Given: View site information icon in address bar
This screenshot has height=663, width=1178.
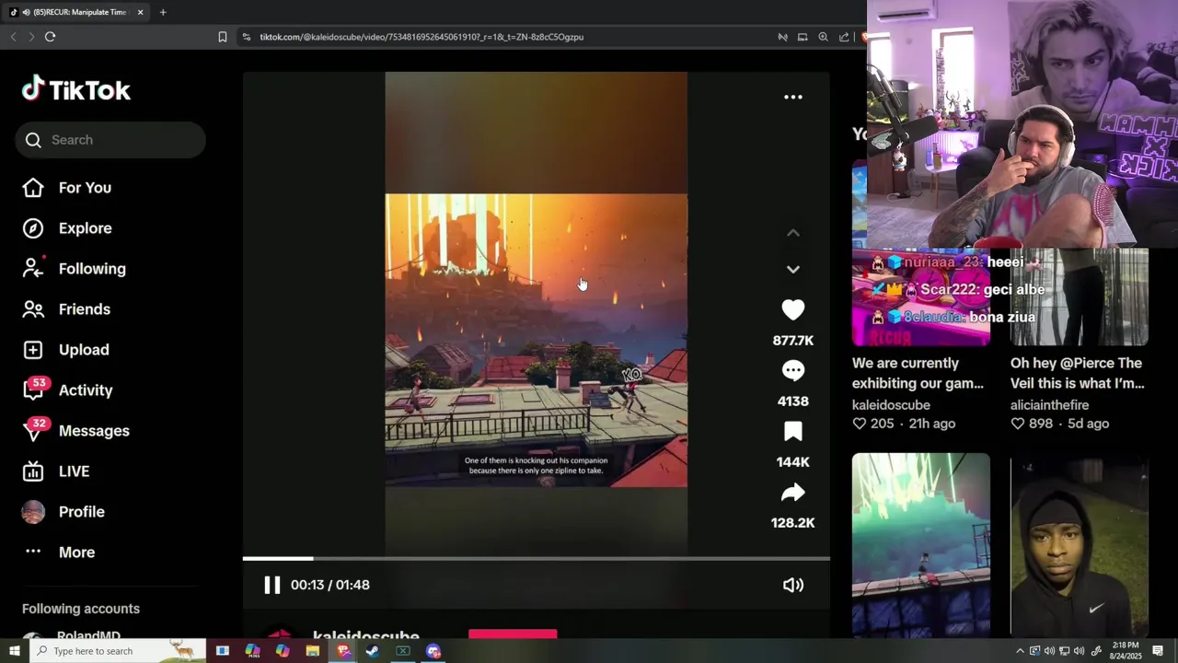Looking at the screenshot, I should tap(246, 37).
